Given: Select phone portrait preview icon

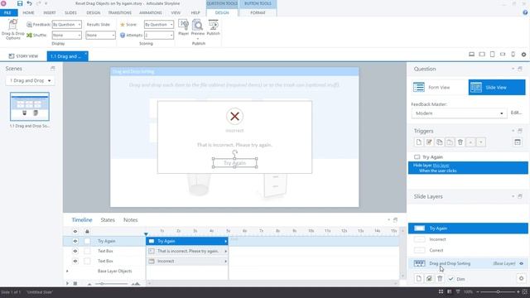Looking at the screenshot, I should coord(513,55).
